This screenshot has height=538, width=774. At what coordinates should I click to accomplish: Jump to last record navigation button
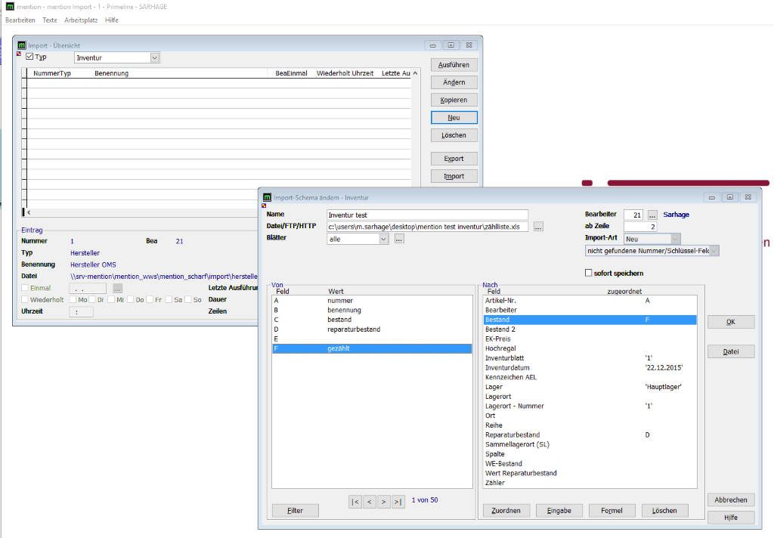398,502
